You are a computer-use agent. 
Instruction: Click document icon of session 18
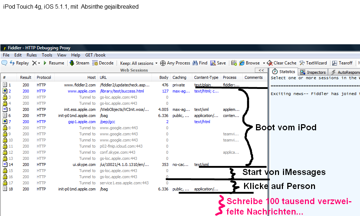tap(5, 189)
